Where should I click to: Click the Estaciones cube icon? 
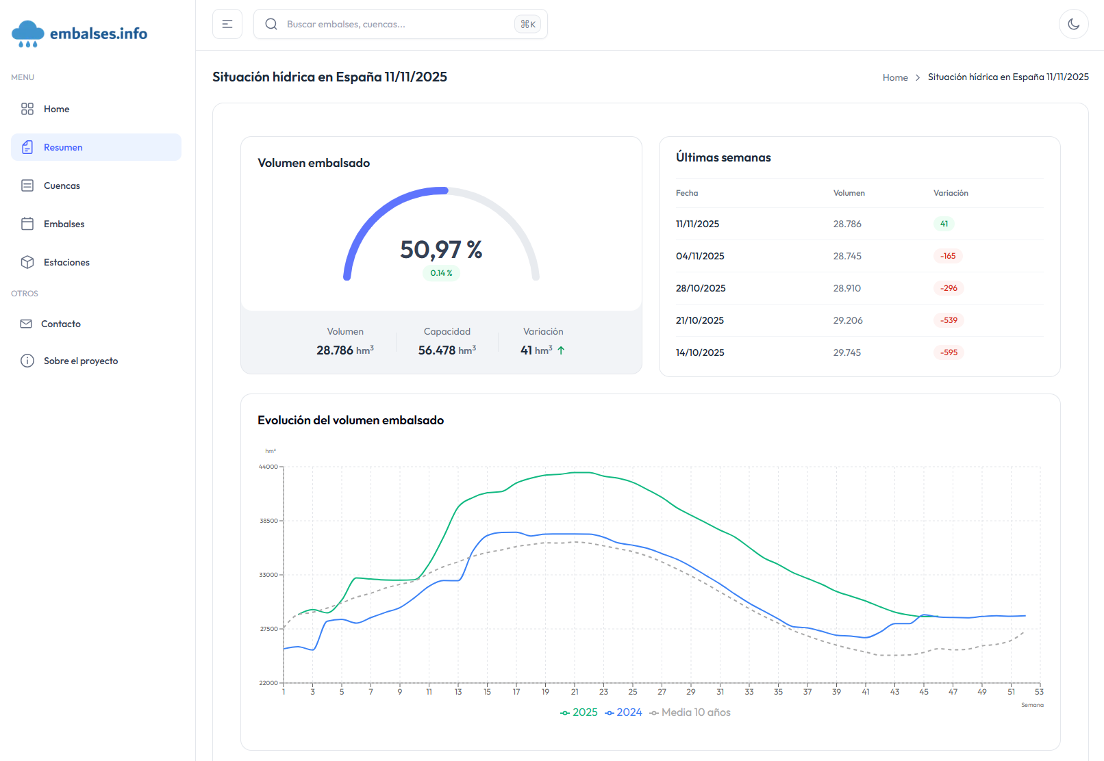(x=27, y=262)
